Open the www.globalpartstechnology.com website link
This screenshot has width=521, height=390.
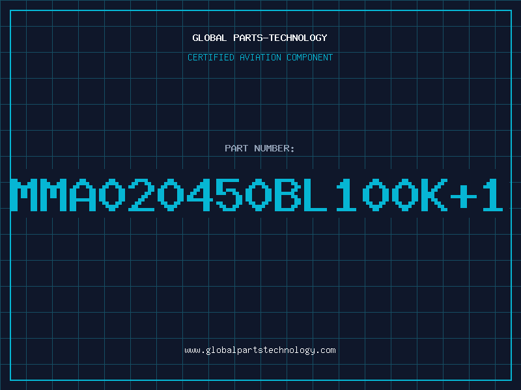point(260,350)
